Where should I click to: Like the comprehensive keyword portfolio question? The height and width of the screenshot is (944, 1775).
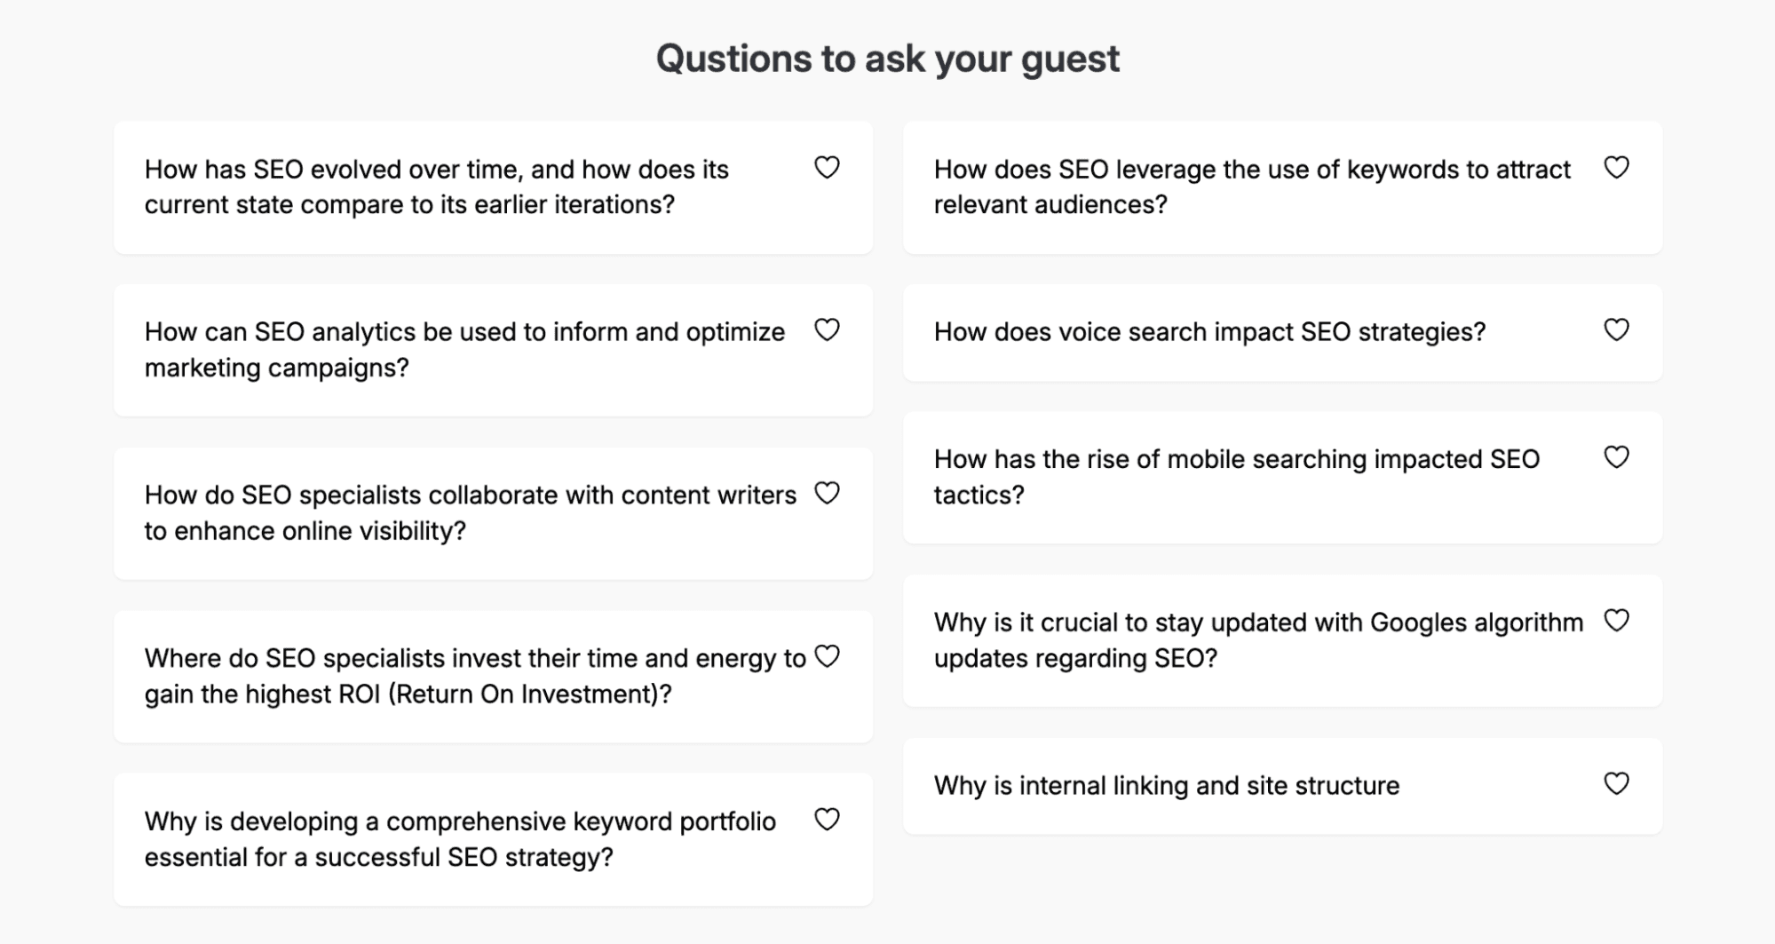click(x=827, y=819)
